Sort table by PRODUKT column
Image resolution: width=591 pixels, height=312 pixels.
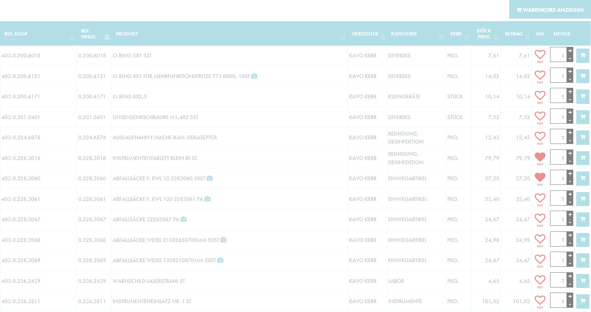click(x=230, y=34)
